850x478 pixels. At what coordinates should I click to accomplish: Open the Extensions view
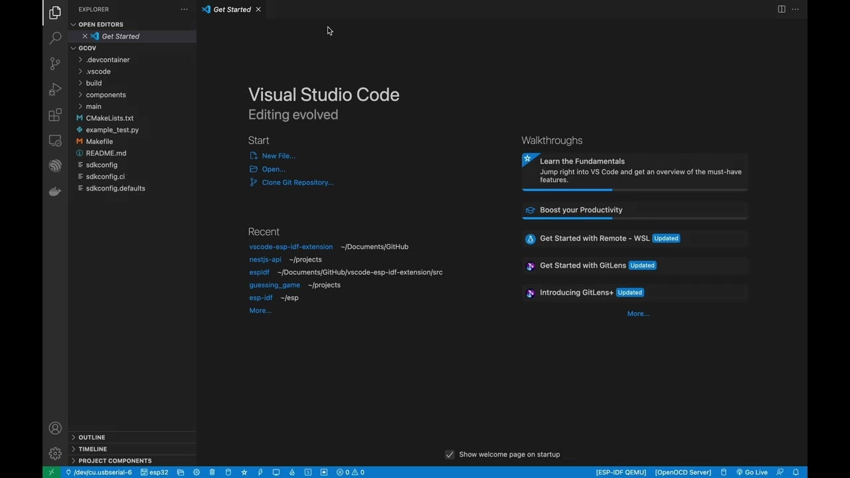click(55, 115)
